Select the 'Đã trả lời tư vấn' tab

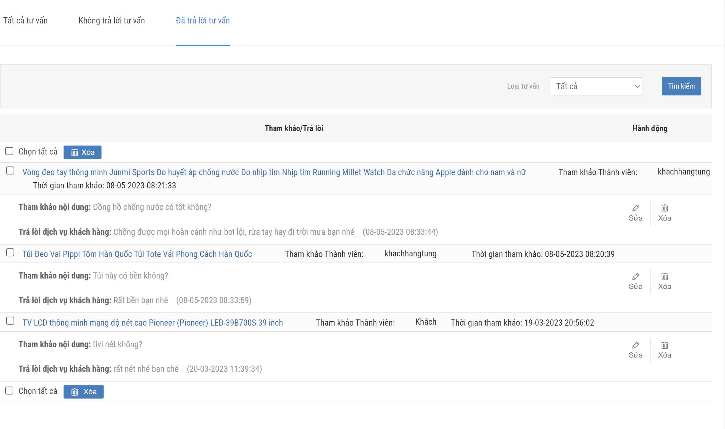click(x=202, y=21)
